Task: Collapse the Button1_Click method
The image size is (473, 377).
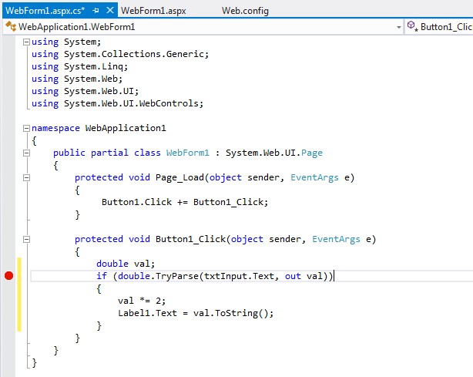Action: [26, 239]
